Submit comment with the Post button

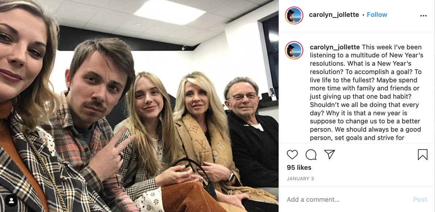point(420,199)
